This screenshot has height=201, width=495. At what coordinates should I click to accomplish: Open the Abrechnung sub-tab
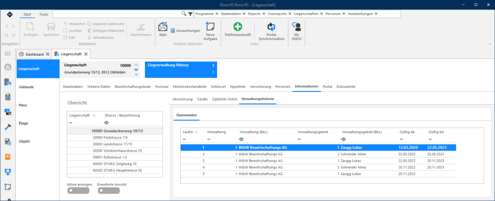pos(183,99)
